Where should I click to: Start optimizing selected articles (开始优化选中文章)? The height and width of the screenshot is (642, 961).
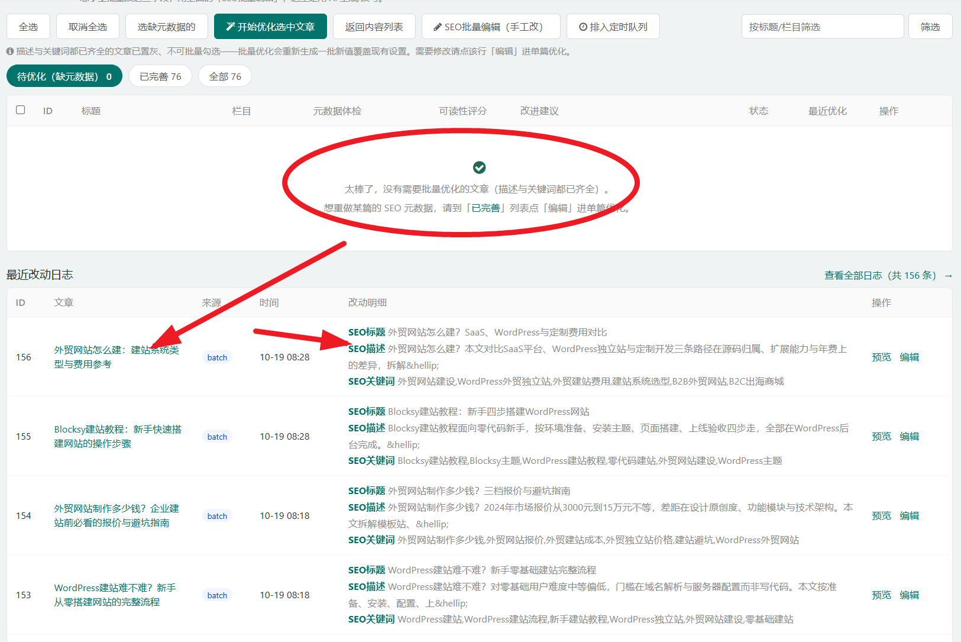[x=270, y=27]
